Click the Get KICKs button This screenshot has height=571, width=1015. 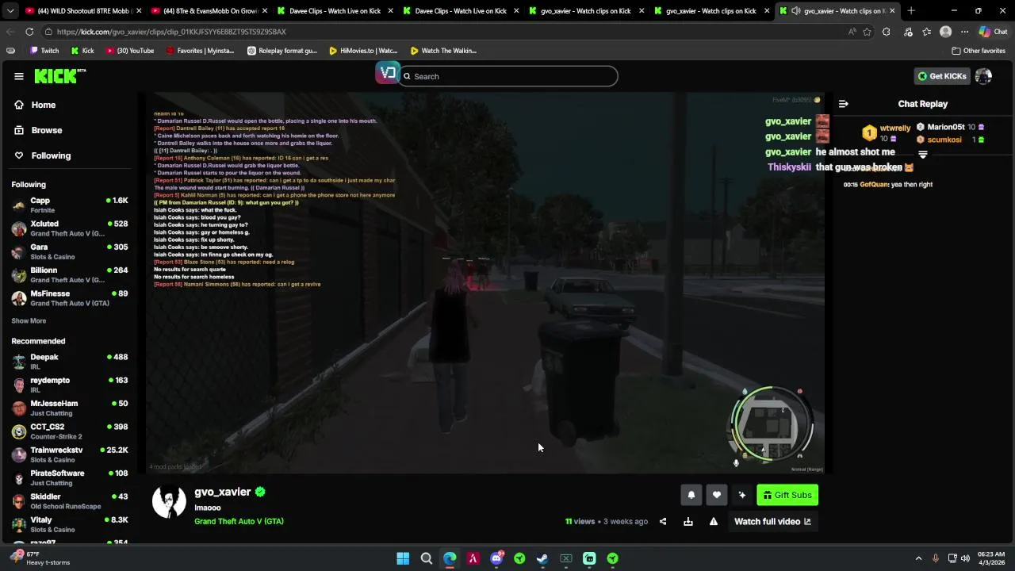tap(941, 76)
